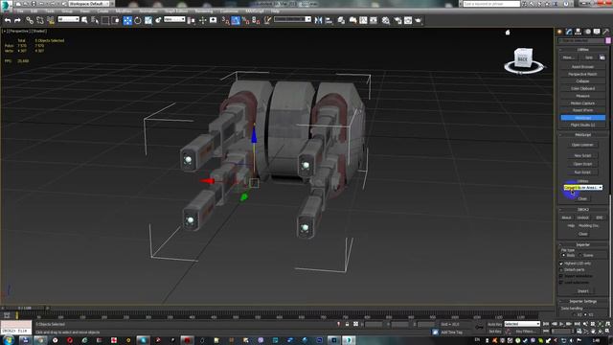Click the Run Script button
The image size is (613, 345).
coord(582,172)
